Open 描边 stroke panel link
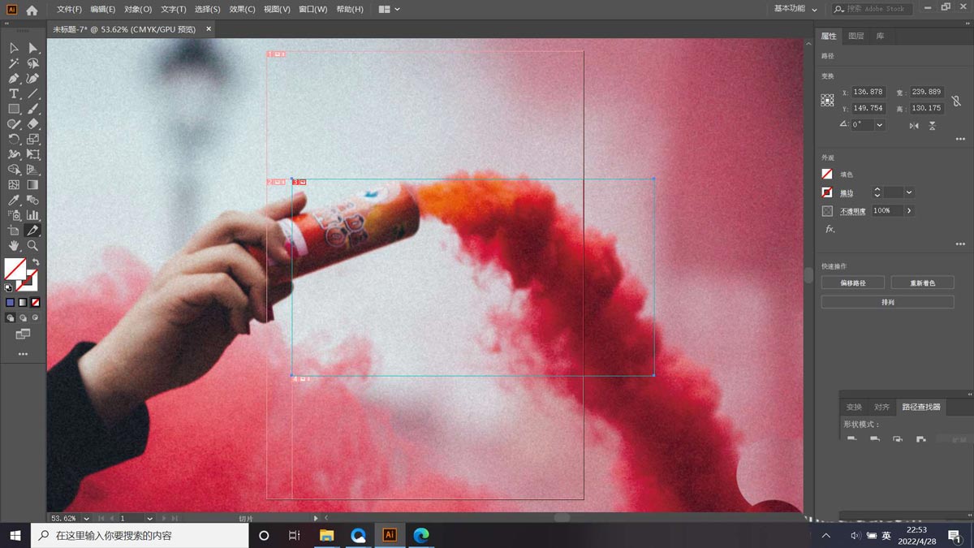Screen dimensions: 974x548 pos(847,193)
